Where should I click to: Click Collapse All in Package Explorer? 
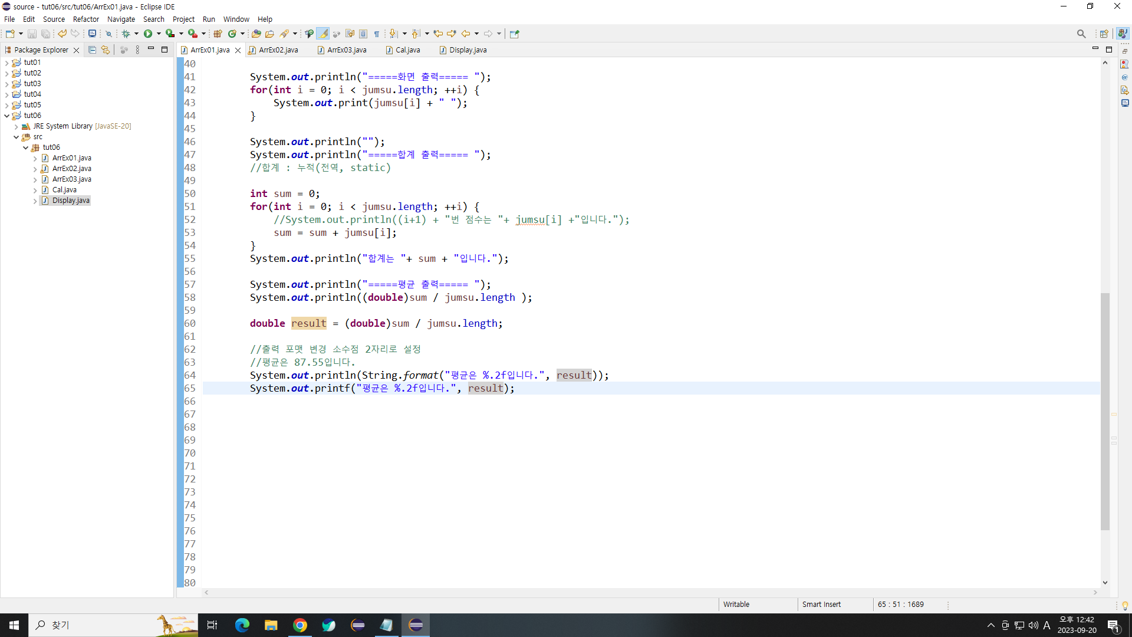[92, 50]
